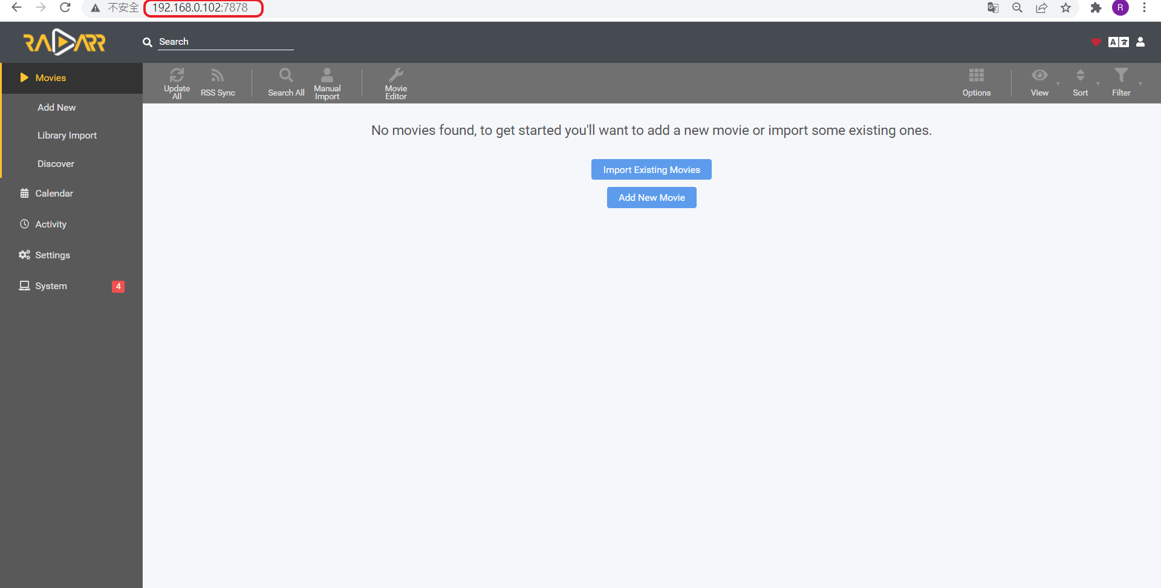Click the Update All toolbar icon

177,83
